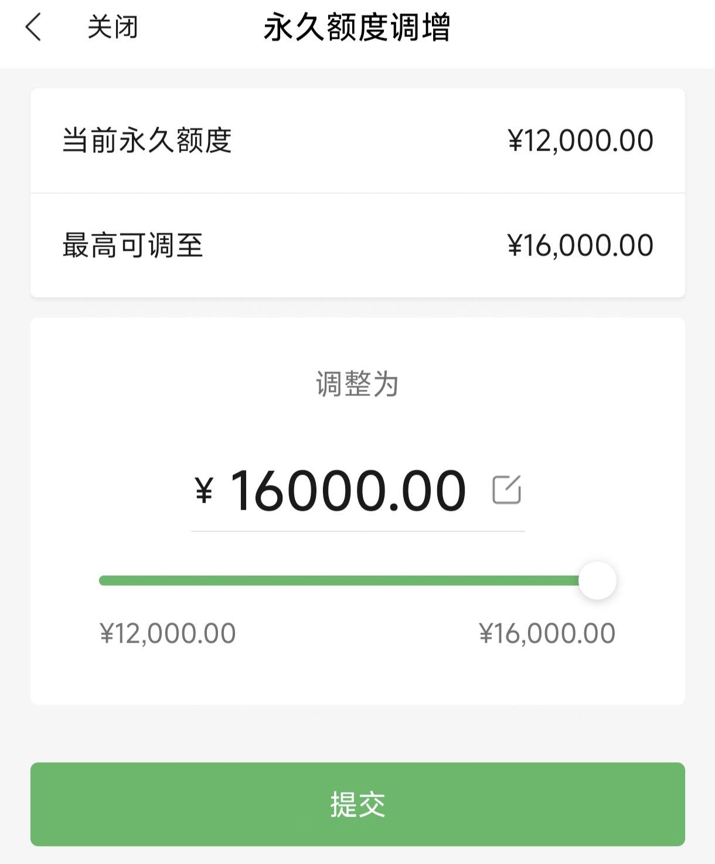Tap the back arrow icon
The width and height of the screenshot is (715, 864).
(x=33, y=28)
